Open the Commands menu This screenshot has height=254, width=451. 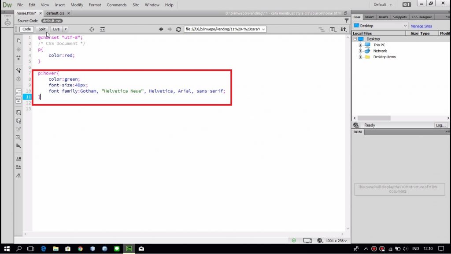(x=116, y=4)
